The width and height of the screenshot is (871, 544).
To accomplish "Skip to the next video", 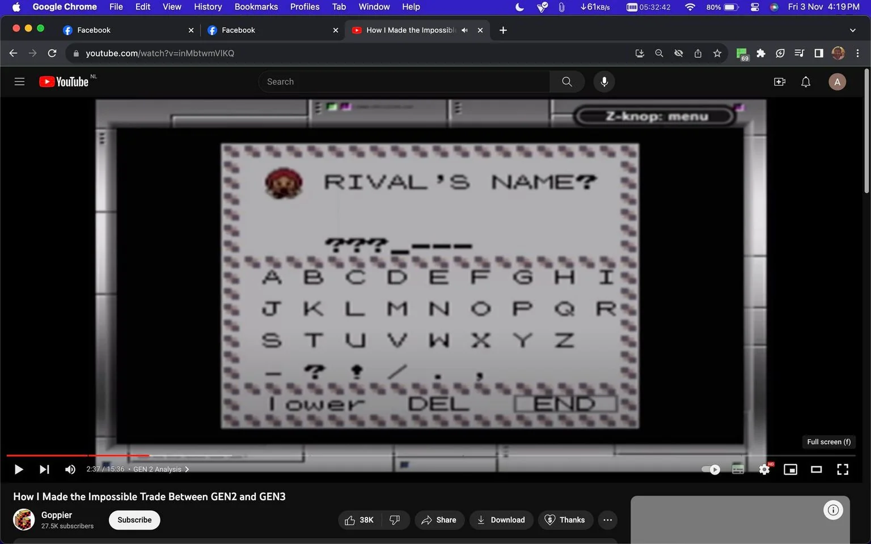I will (x=44, y=469).
